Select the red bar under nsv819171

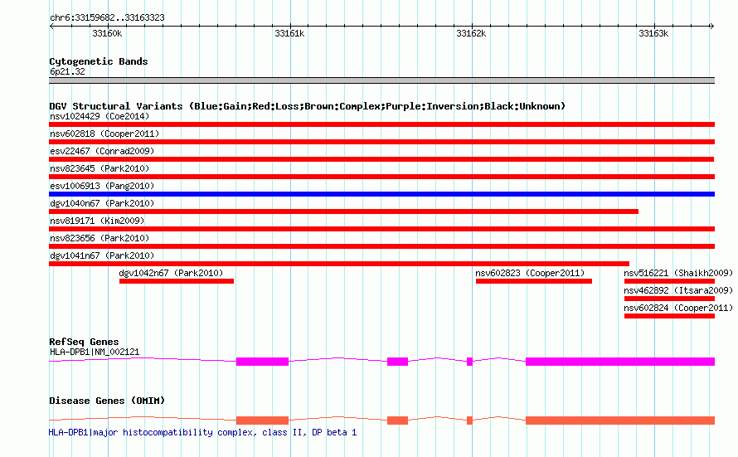(x=381, y=229)
